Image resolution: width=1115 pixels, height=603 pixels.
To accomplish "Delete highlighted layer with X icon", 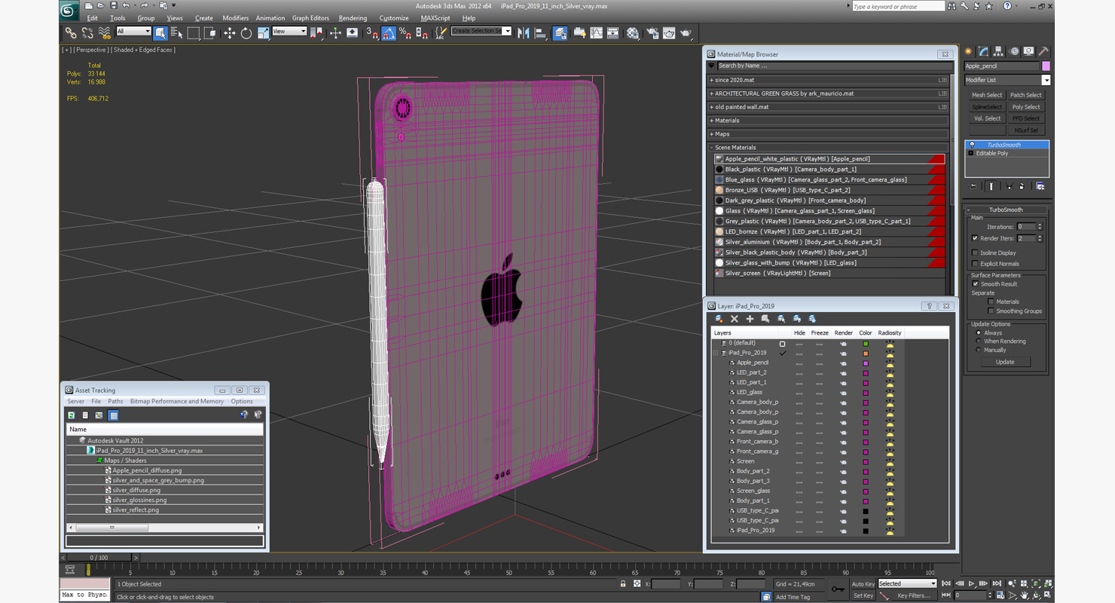I will tap(735, 319).
